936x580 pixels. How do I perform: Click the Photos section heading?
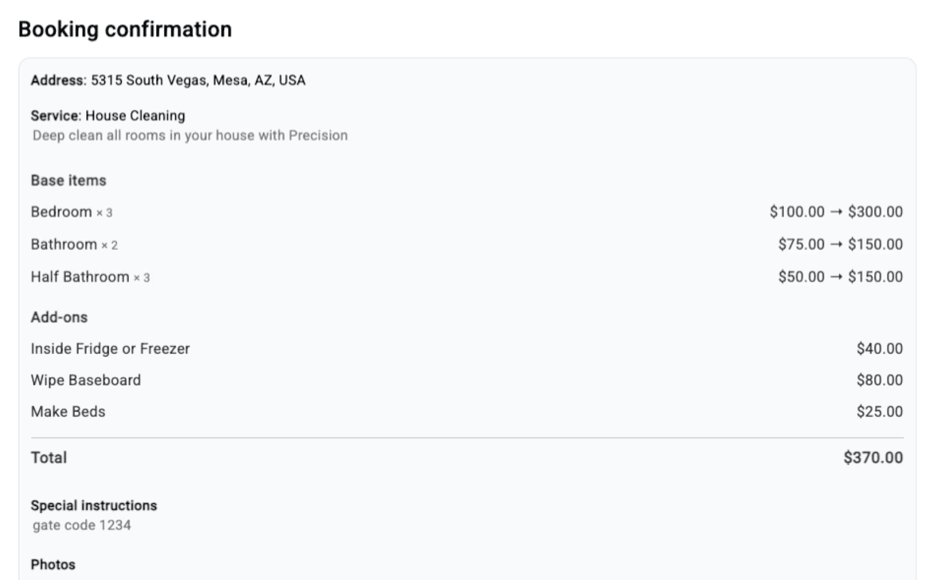(x=53, y=564)
